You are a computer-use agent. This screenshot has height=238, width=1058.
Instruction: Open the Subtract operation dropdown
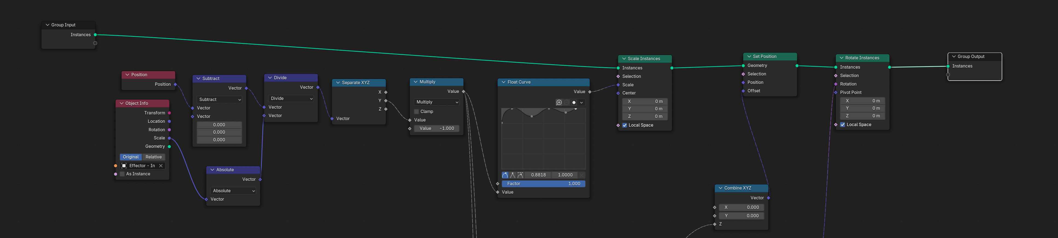(219, 100)
